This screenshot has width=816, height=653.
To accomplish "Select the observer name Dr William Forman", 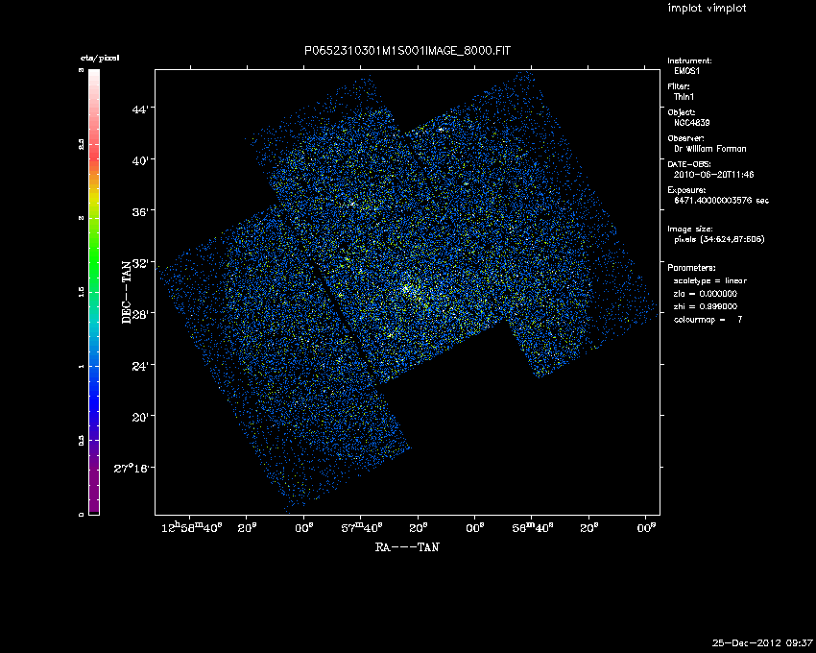I will tap(709, 149).
